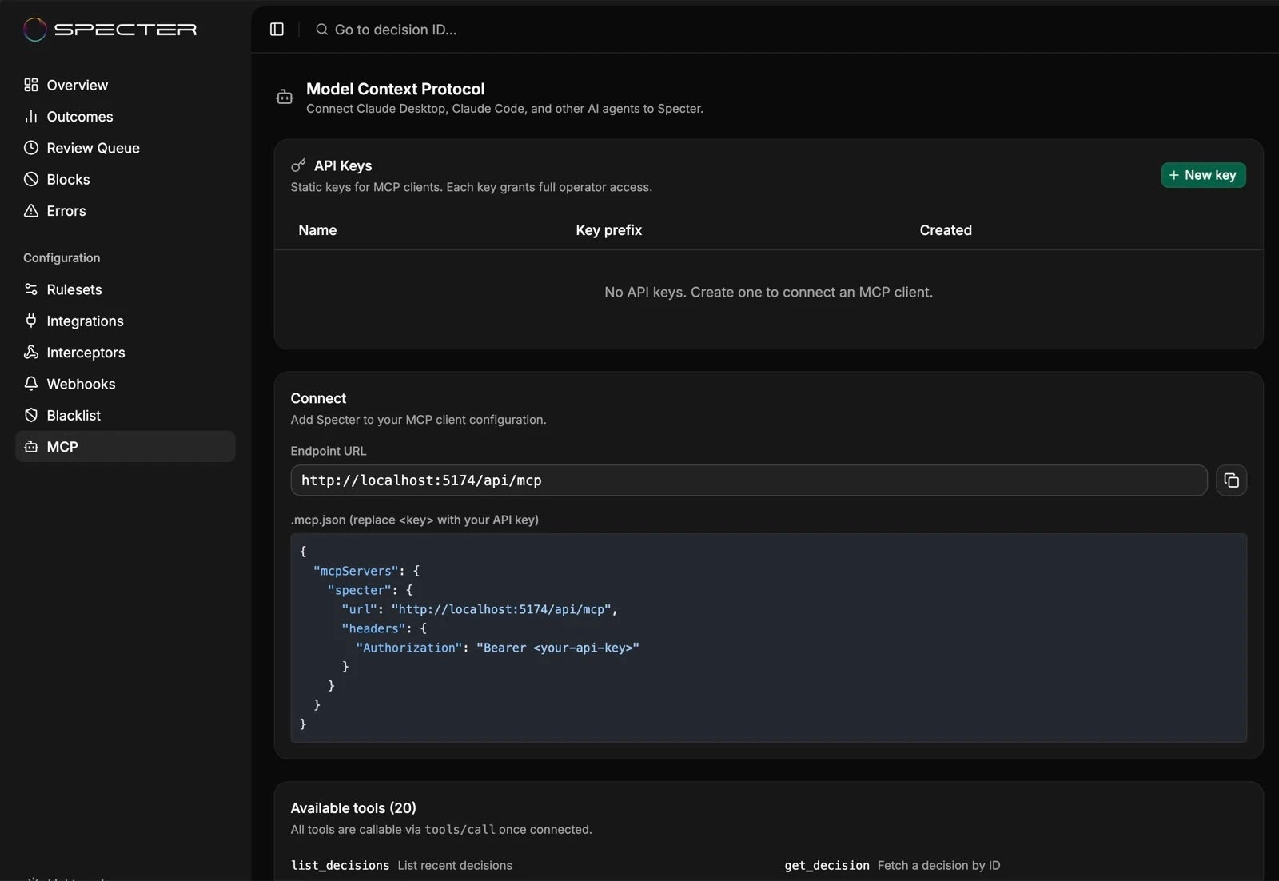Image resolution: width=1279 pixels, height=881 pixels.
Task: Click the "mcpServers" line in JSON
Action: pos(366,571)
